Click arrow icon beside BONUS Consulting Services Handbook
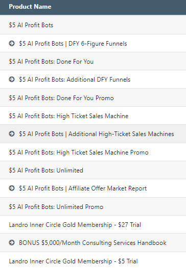The width and height of the screenshot is (186, 268). click(x=12, y=243)
